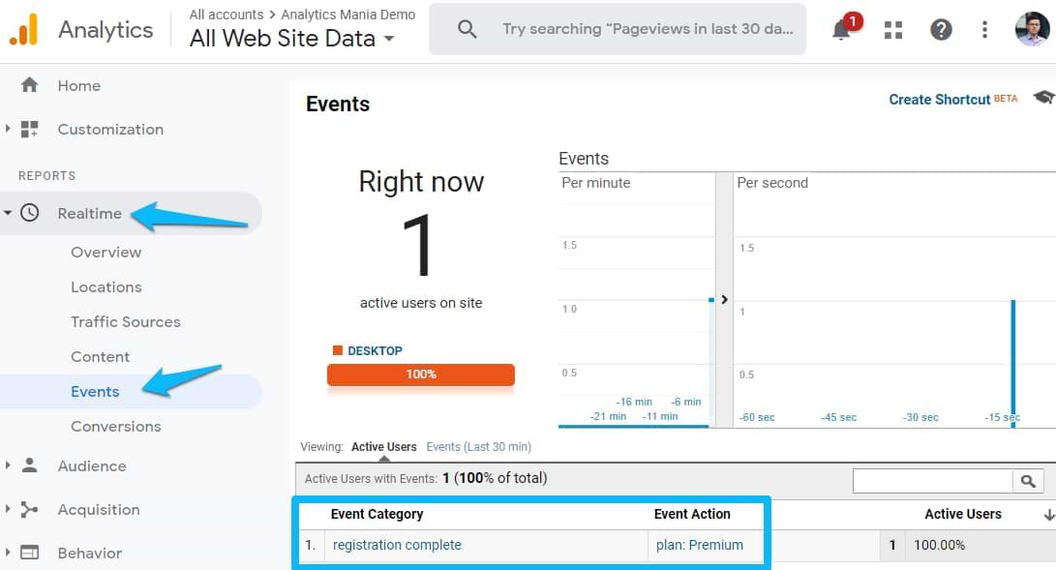Screen dimensions: 1056x570
Task: Click the notifications bell icon
Action: tap(842, 30)
